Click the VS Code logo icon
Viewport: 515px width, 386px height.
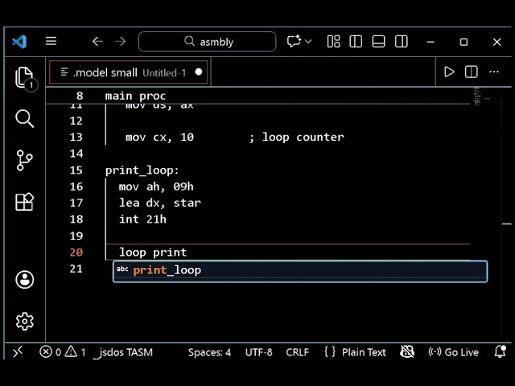click(19, 42)
